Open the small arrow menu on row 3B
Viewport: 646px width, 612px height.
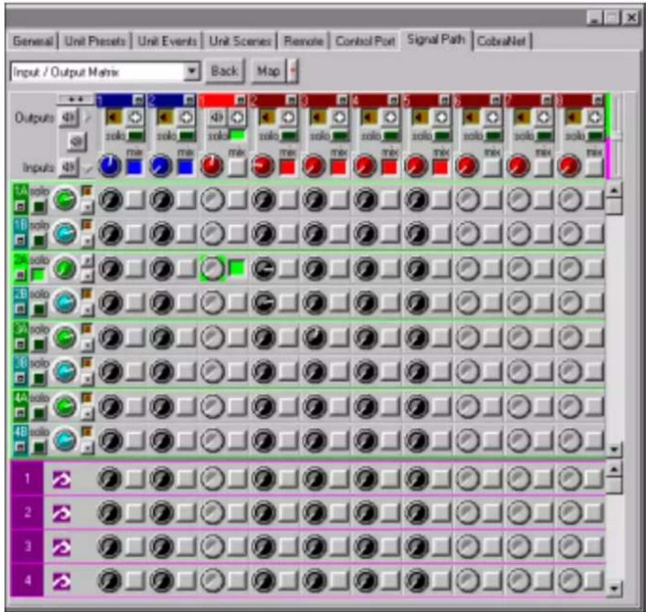pos(87,379)
